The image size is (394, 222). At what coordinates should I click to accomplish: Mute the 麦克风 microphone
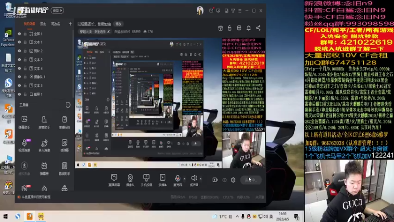pyautogui.click(x=178, y=180)
